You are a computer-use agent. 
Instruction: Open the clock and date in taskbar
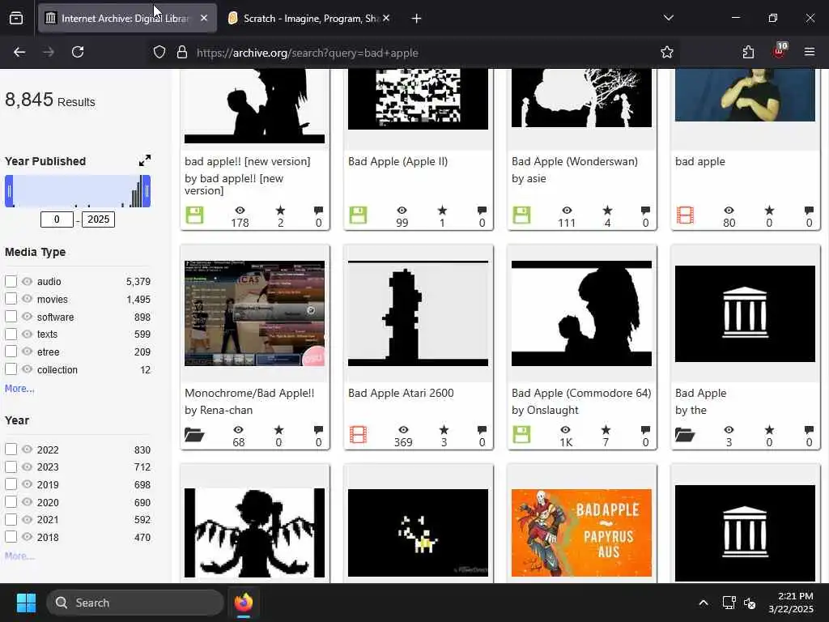(x=792, y=603)
